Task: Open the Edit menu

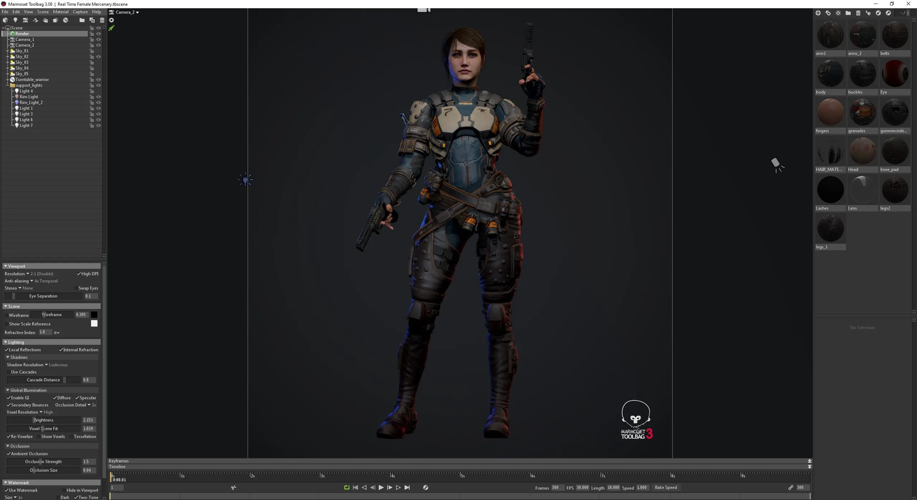Action: (16, 12)
